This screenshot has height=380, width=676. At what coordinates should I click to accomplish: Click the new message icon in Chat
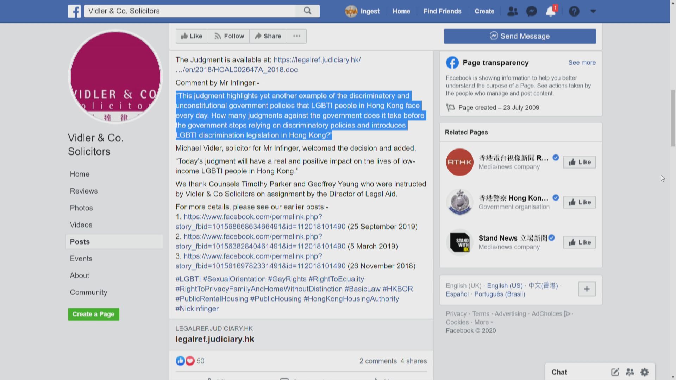[x=615, y=372]
